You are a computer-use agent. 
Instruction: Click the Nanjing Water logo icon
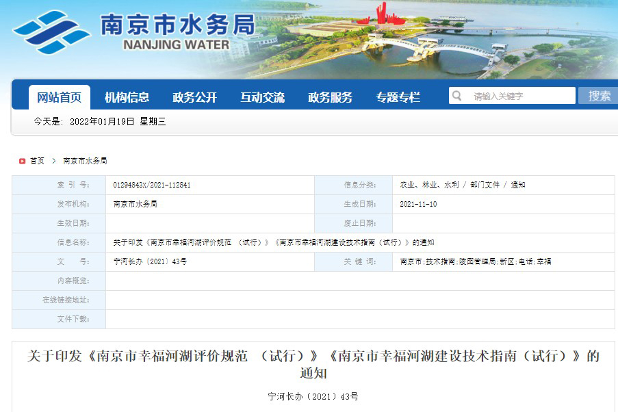click(x=52, y=31)
